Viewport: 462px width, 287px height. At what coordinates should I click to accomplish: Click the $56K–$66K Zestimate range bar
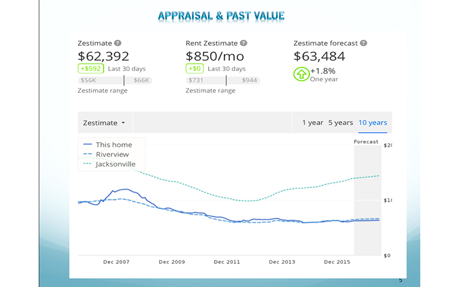coord(115,80)
